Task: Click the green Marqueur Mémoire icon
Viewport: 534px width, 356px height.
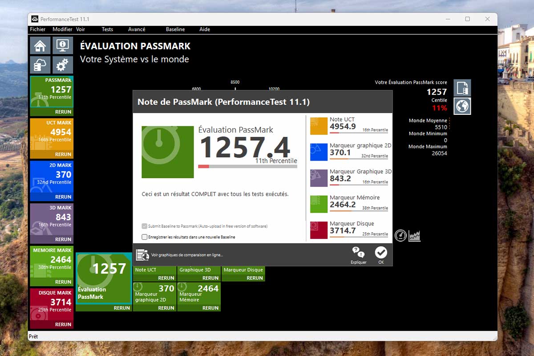Action: [319, 204]
